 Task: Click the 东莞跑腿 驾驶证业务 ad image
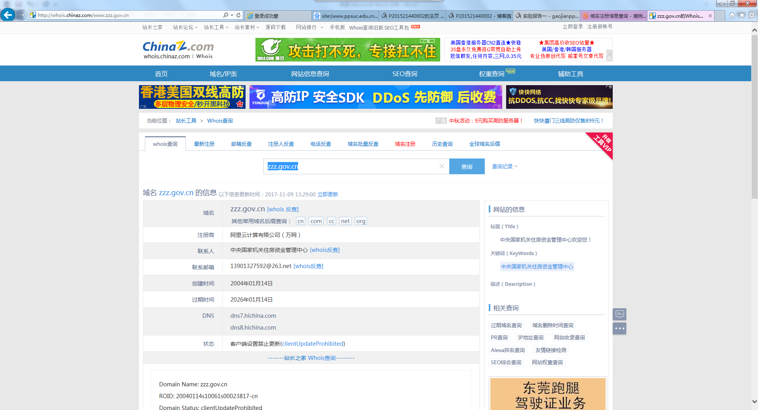click(x=548, y=394)
